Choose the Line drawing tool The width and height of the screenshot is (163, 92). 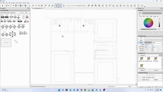pos(7,6)
